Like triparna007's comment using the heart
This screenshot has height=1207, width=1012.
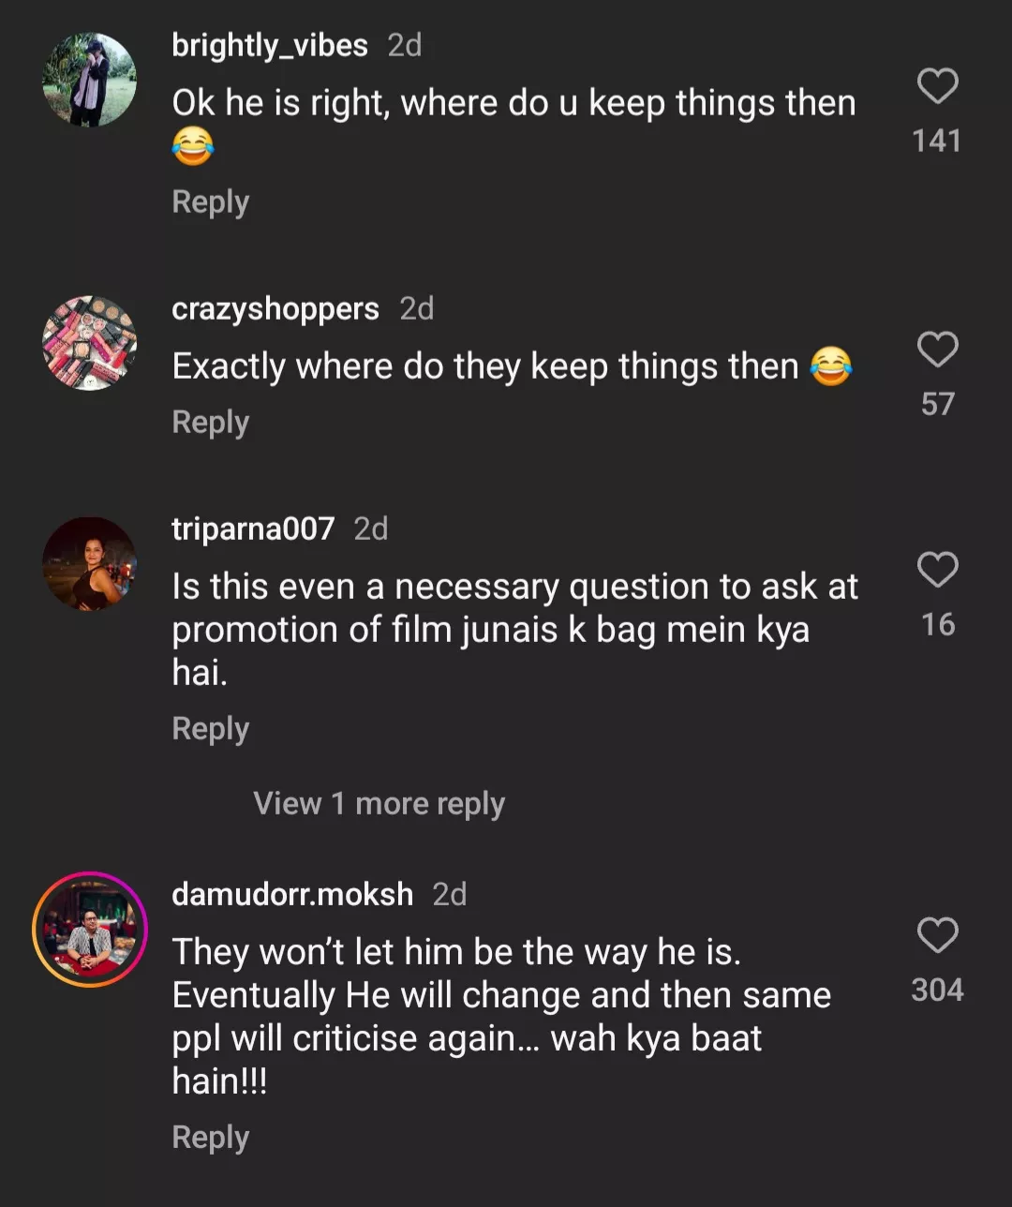[x=937, y=570]
